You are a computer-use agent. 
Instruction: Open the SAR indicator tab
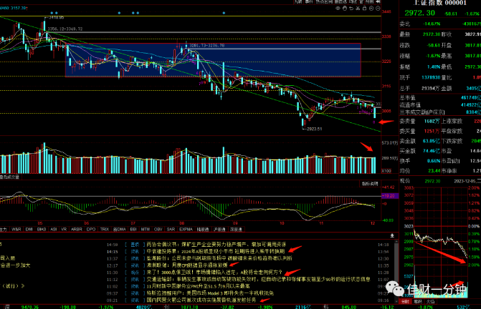point(171,229)
